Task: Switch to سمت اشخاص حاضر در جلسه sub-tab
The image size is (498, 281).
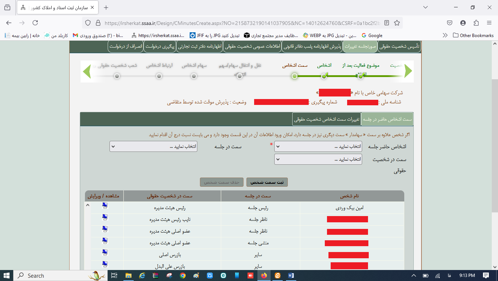Action: click(387, 119)
